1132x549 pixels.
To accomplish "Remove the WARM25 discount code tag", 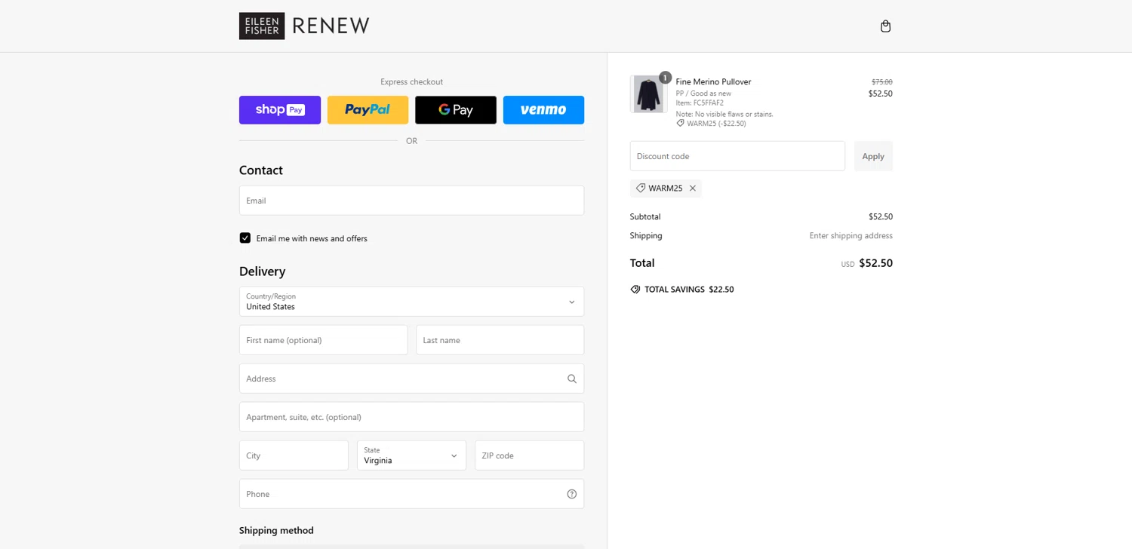I will pos(693,189).
